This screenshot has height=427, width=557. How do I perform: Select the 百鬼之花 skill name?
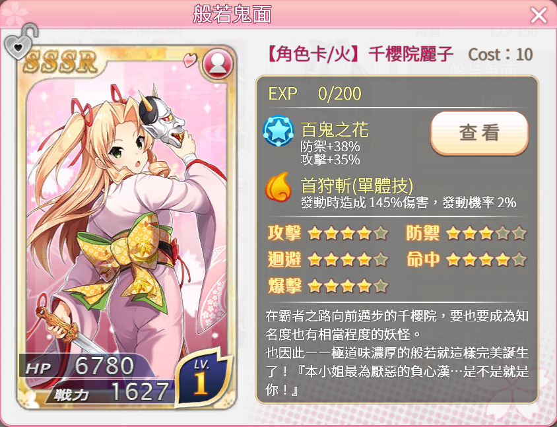pos(335,129)
